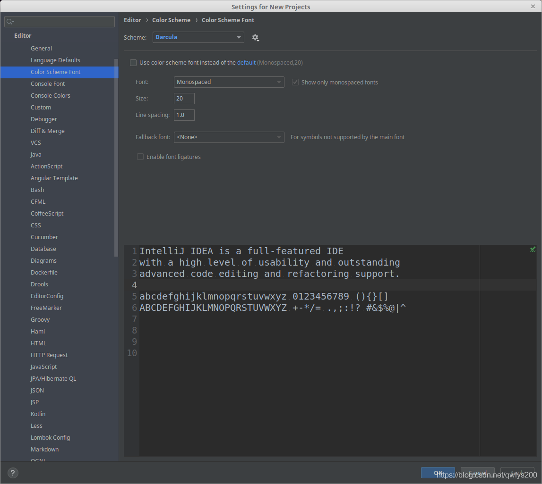542x484 pixels.
Task: Select CoffeeScript in the sidebar
Action: [x=47, y=214]
